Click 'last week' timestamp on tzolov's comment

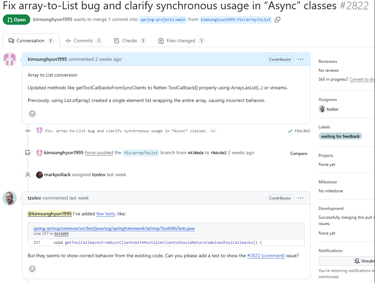[x=79, y=198]
